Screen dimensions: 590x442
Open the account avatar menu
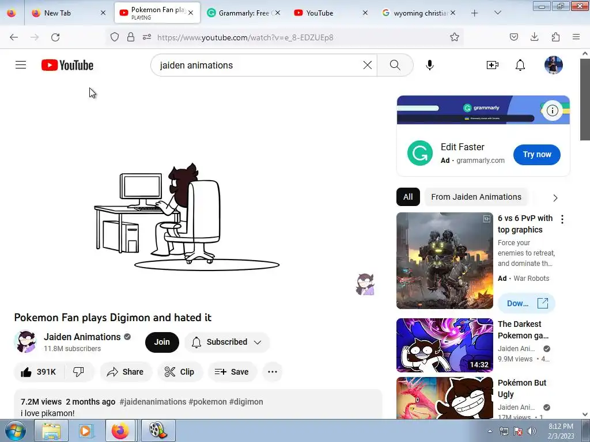click(554, 65)
